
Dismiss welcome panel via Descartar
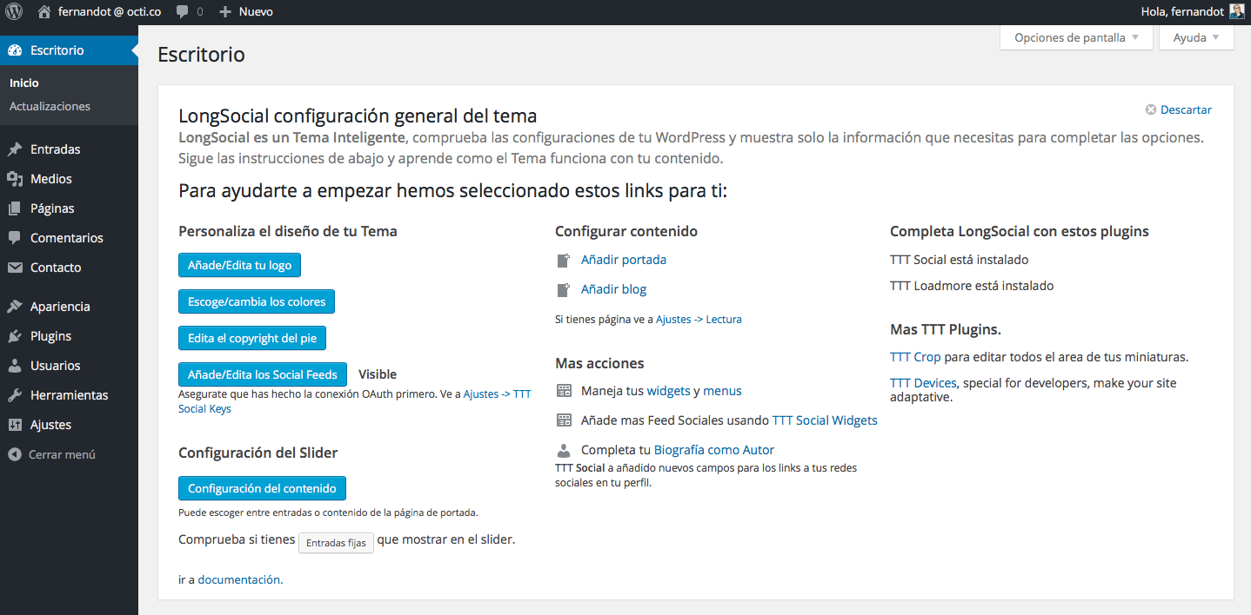click(1185, 109)
